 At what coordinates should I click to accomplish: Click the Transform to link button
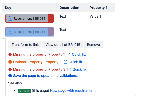click(x=25, y=44)
